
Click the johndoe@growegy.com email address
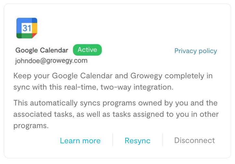tap(51, 60)
